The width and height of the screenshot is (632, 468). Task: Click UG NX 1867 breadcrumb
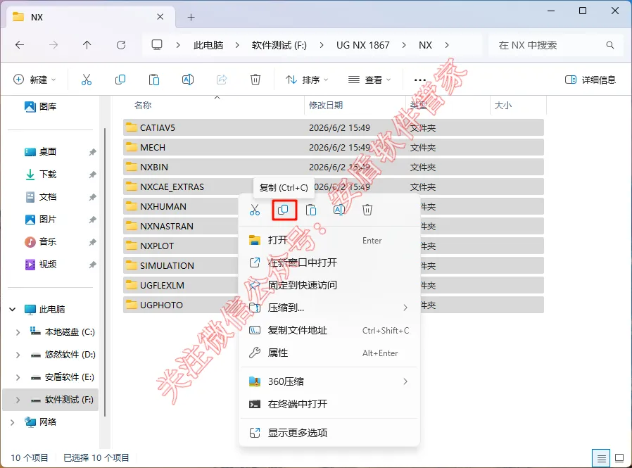click(362, 45)
